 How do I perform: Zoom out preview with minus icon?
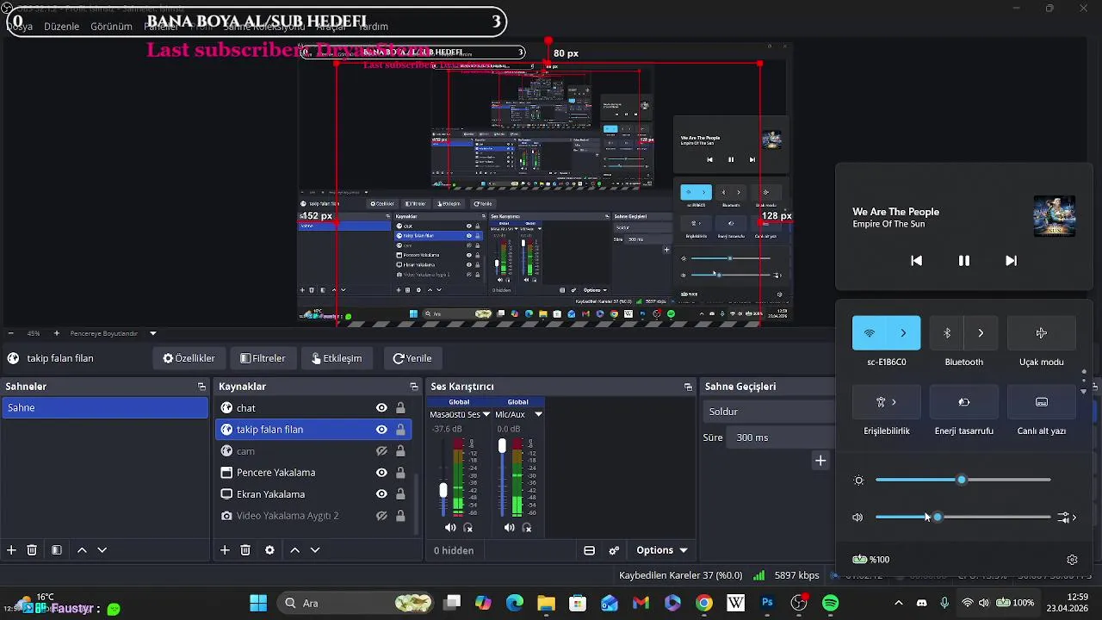point(10,333)
